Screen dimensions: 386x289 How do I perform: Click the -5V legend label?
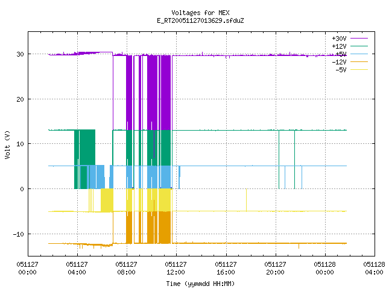(341, 70)
